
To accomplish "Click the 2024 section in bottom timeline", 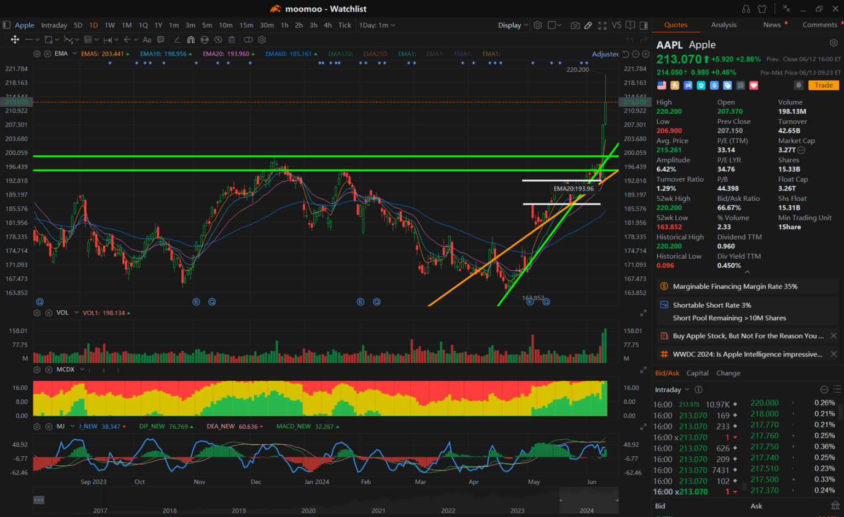I will 587,510.
